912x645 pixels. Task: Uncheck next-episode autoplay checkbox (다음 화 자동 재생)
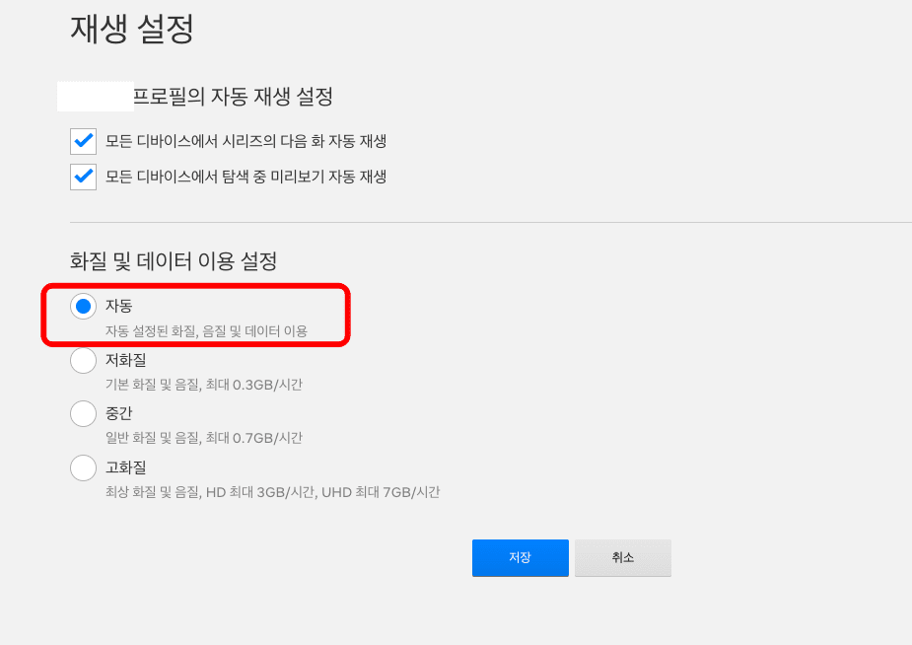(x=83, y=141)
